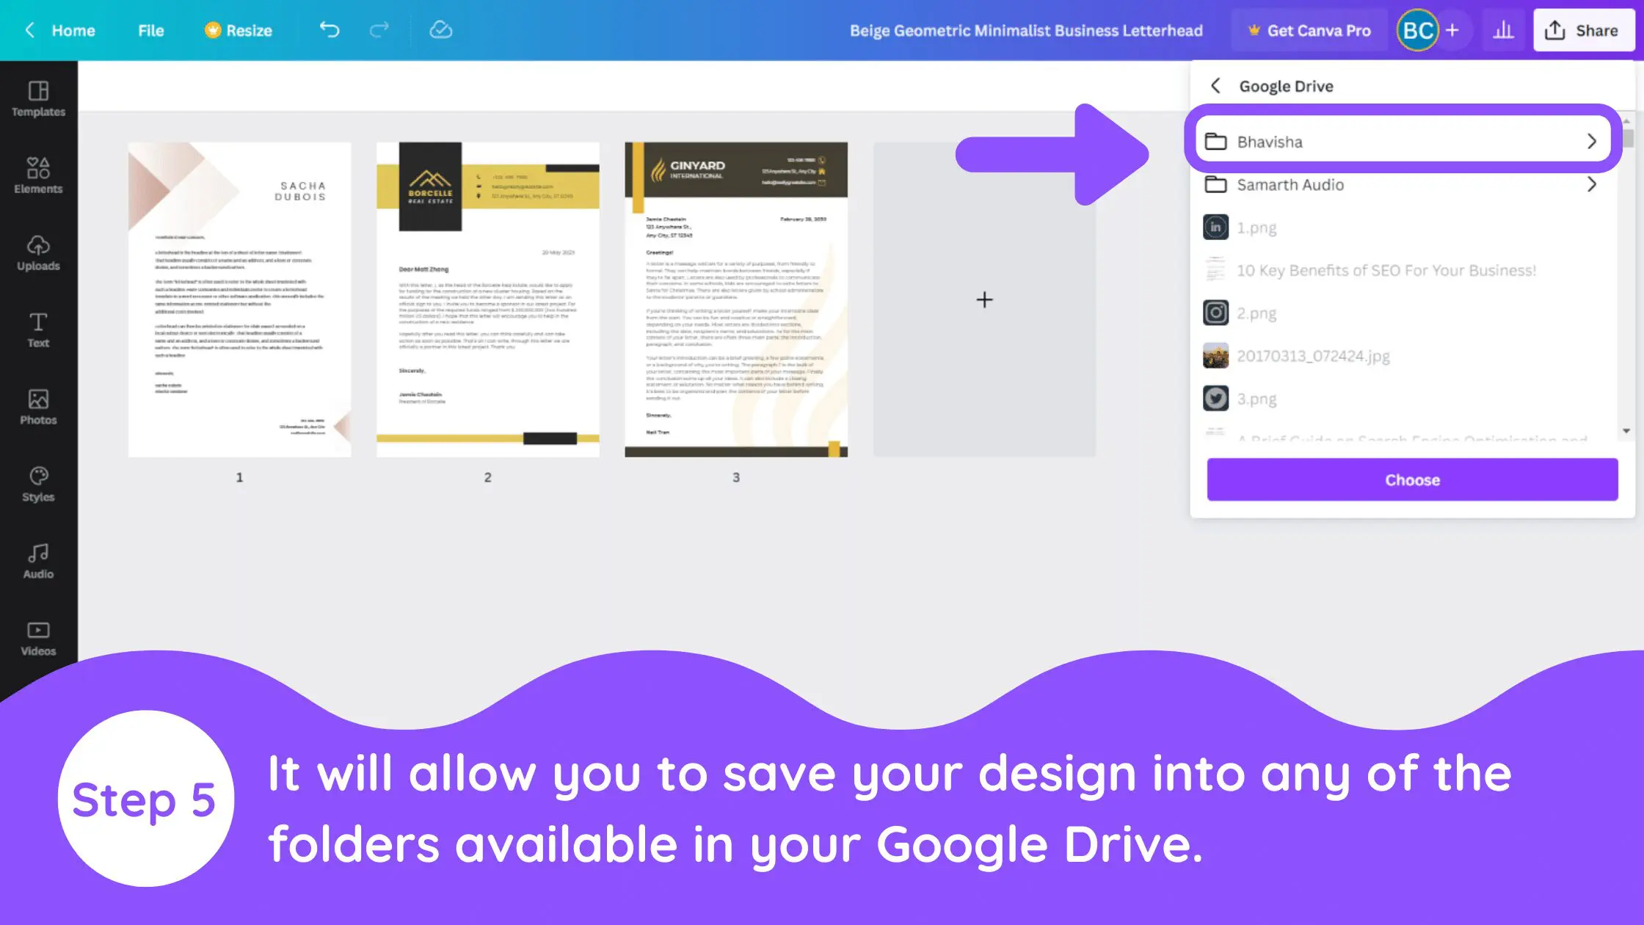Viewport: 1644px width, 925px height.
Task: Expand the Bhavisha folder
Action: 1593,141
